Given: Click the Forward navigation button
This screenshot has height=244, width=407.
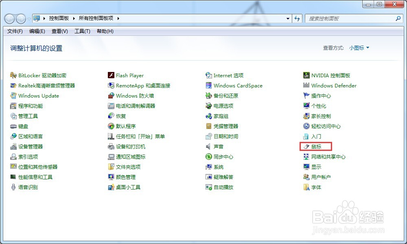Looking at the screenshot, I should [21, 19].
